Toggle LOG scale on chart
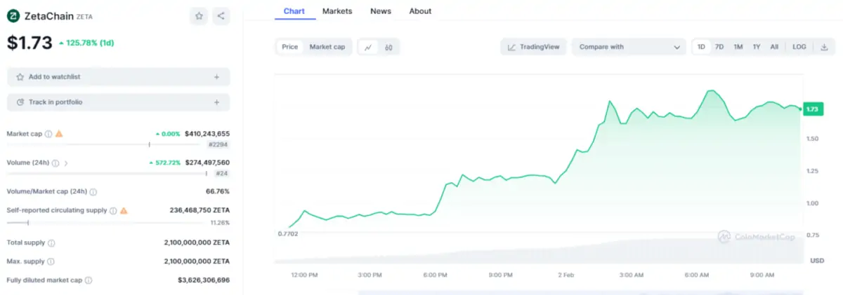 point(799,47)
